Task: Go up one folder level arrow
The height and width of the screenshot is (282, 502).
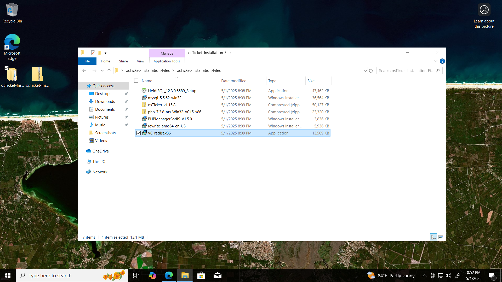Action: (109, 70)
